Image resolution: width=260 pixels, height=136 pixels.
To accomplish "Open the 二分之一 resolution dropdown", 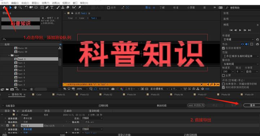I will pyautogui.click(x=132, y=89).
